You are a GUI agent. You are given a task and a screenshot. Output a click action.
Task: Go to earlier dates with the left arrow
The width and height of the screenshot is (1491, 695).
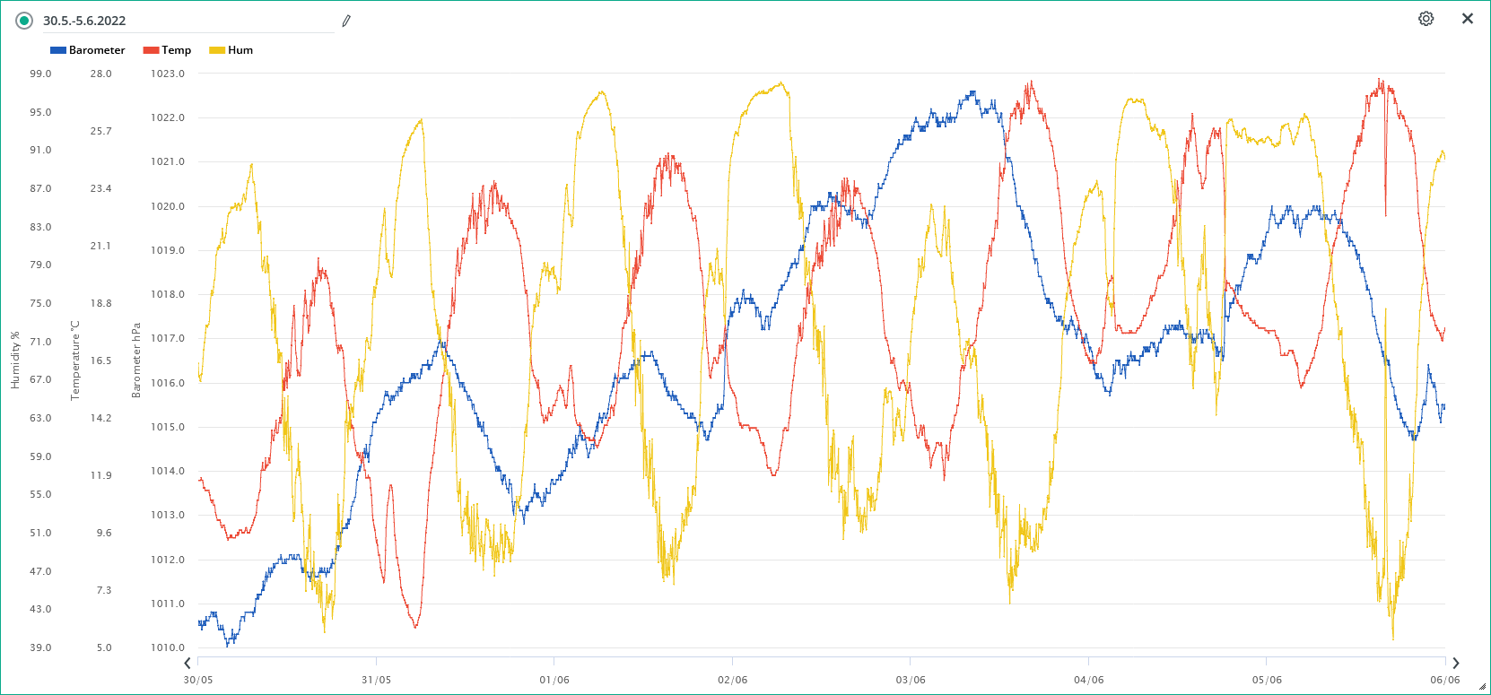coord(187,664)
